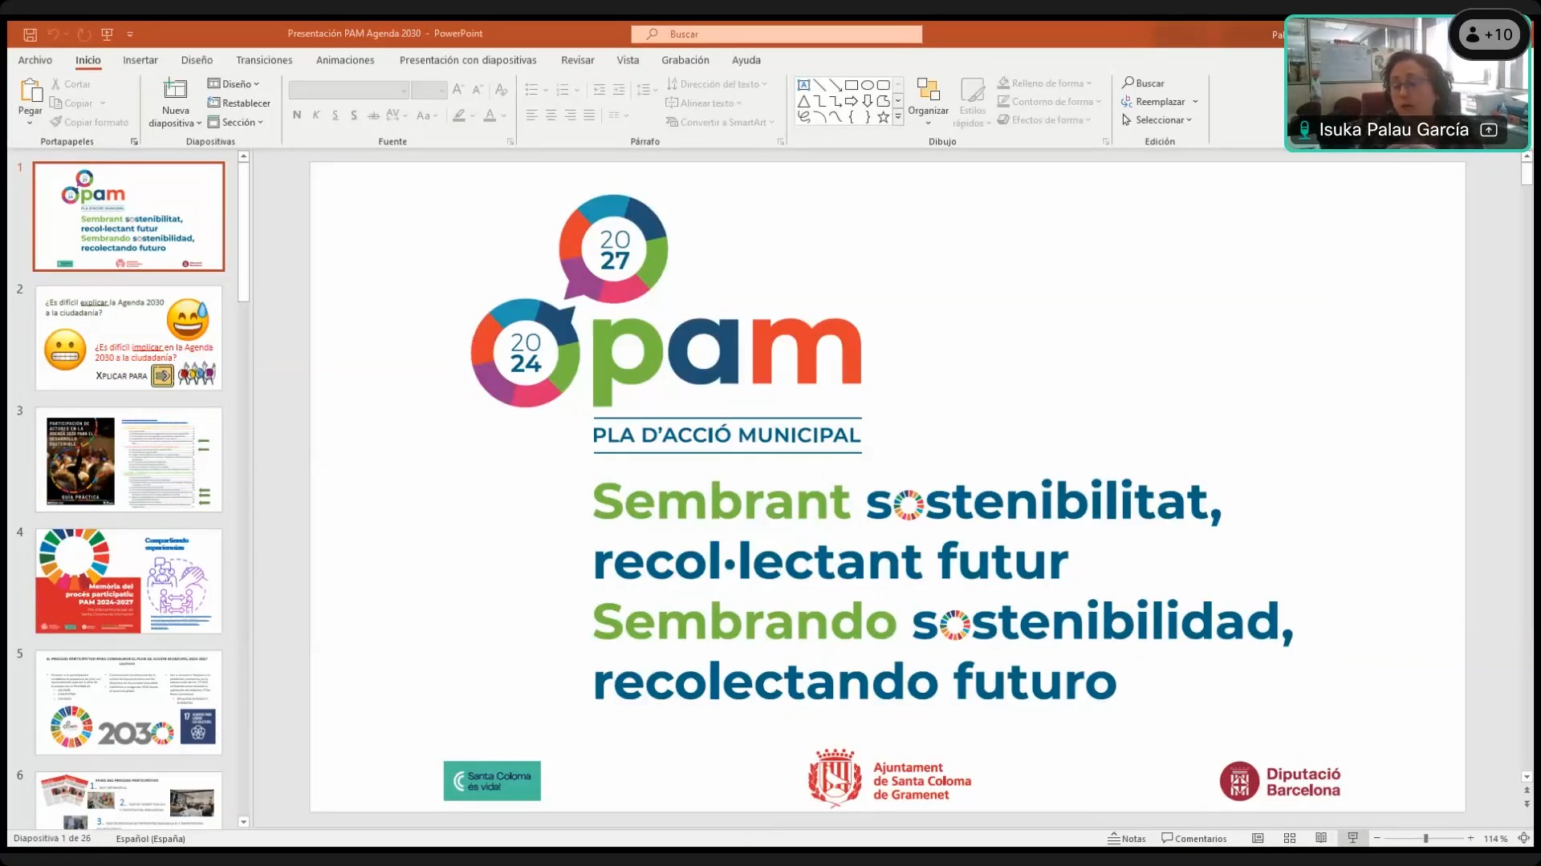Select slide 4 thumbnail Memòria del procés participatiu

[128, 581]
